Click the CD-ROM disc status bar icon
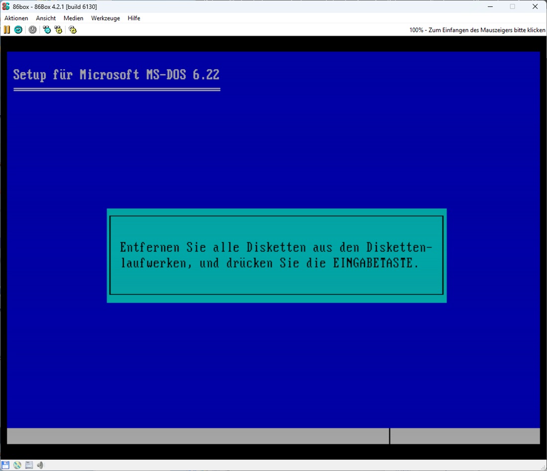Viewport: 547px width, 471px height. (17, 465)
